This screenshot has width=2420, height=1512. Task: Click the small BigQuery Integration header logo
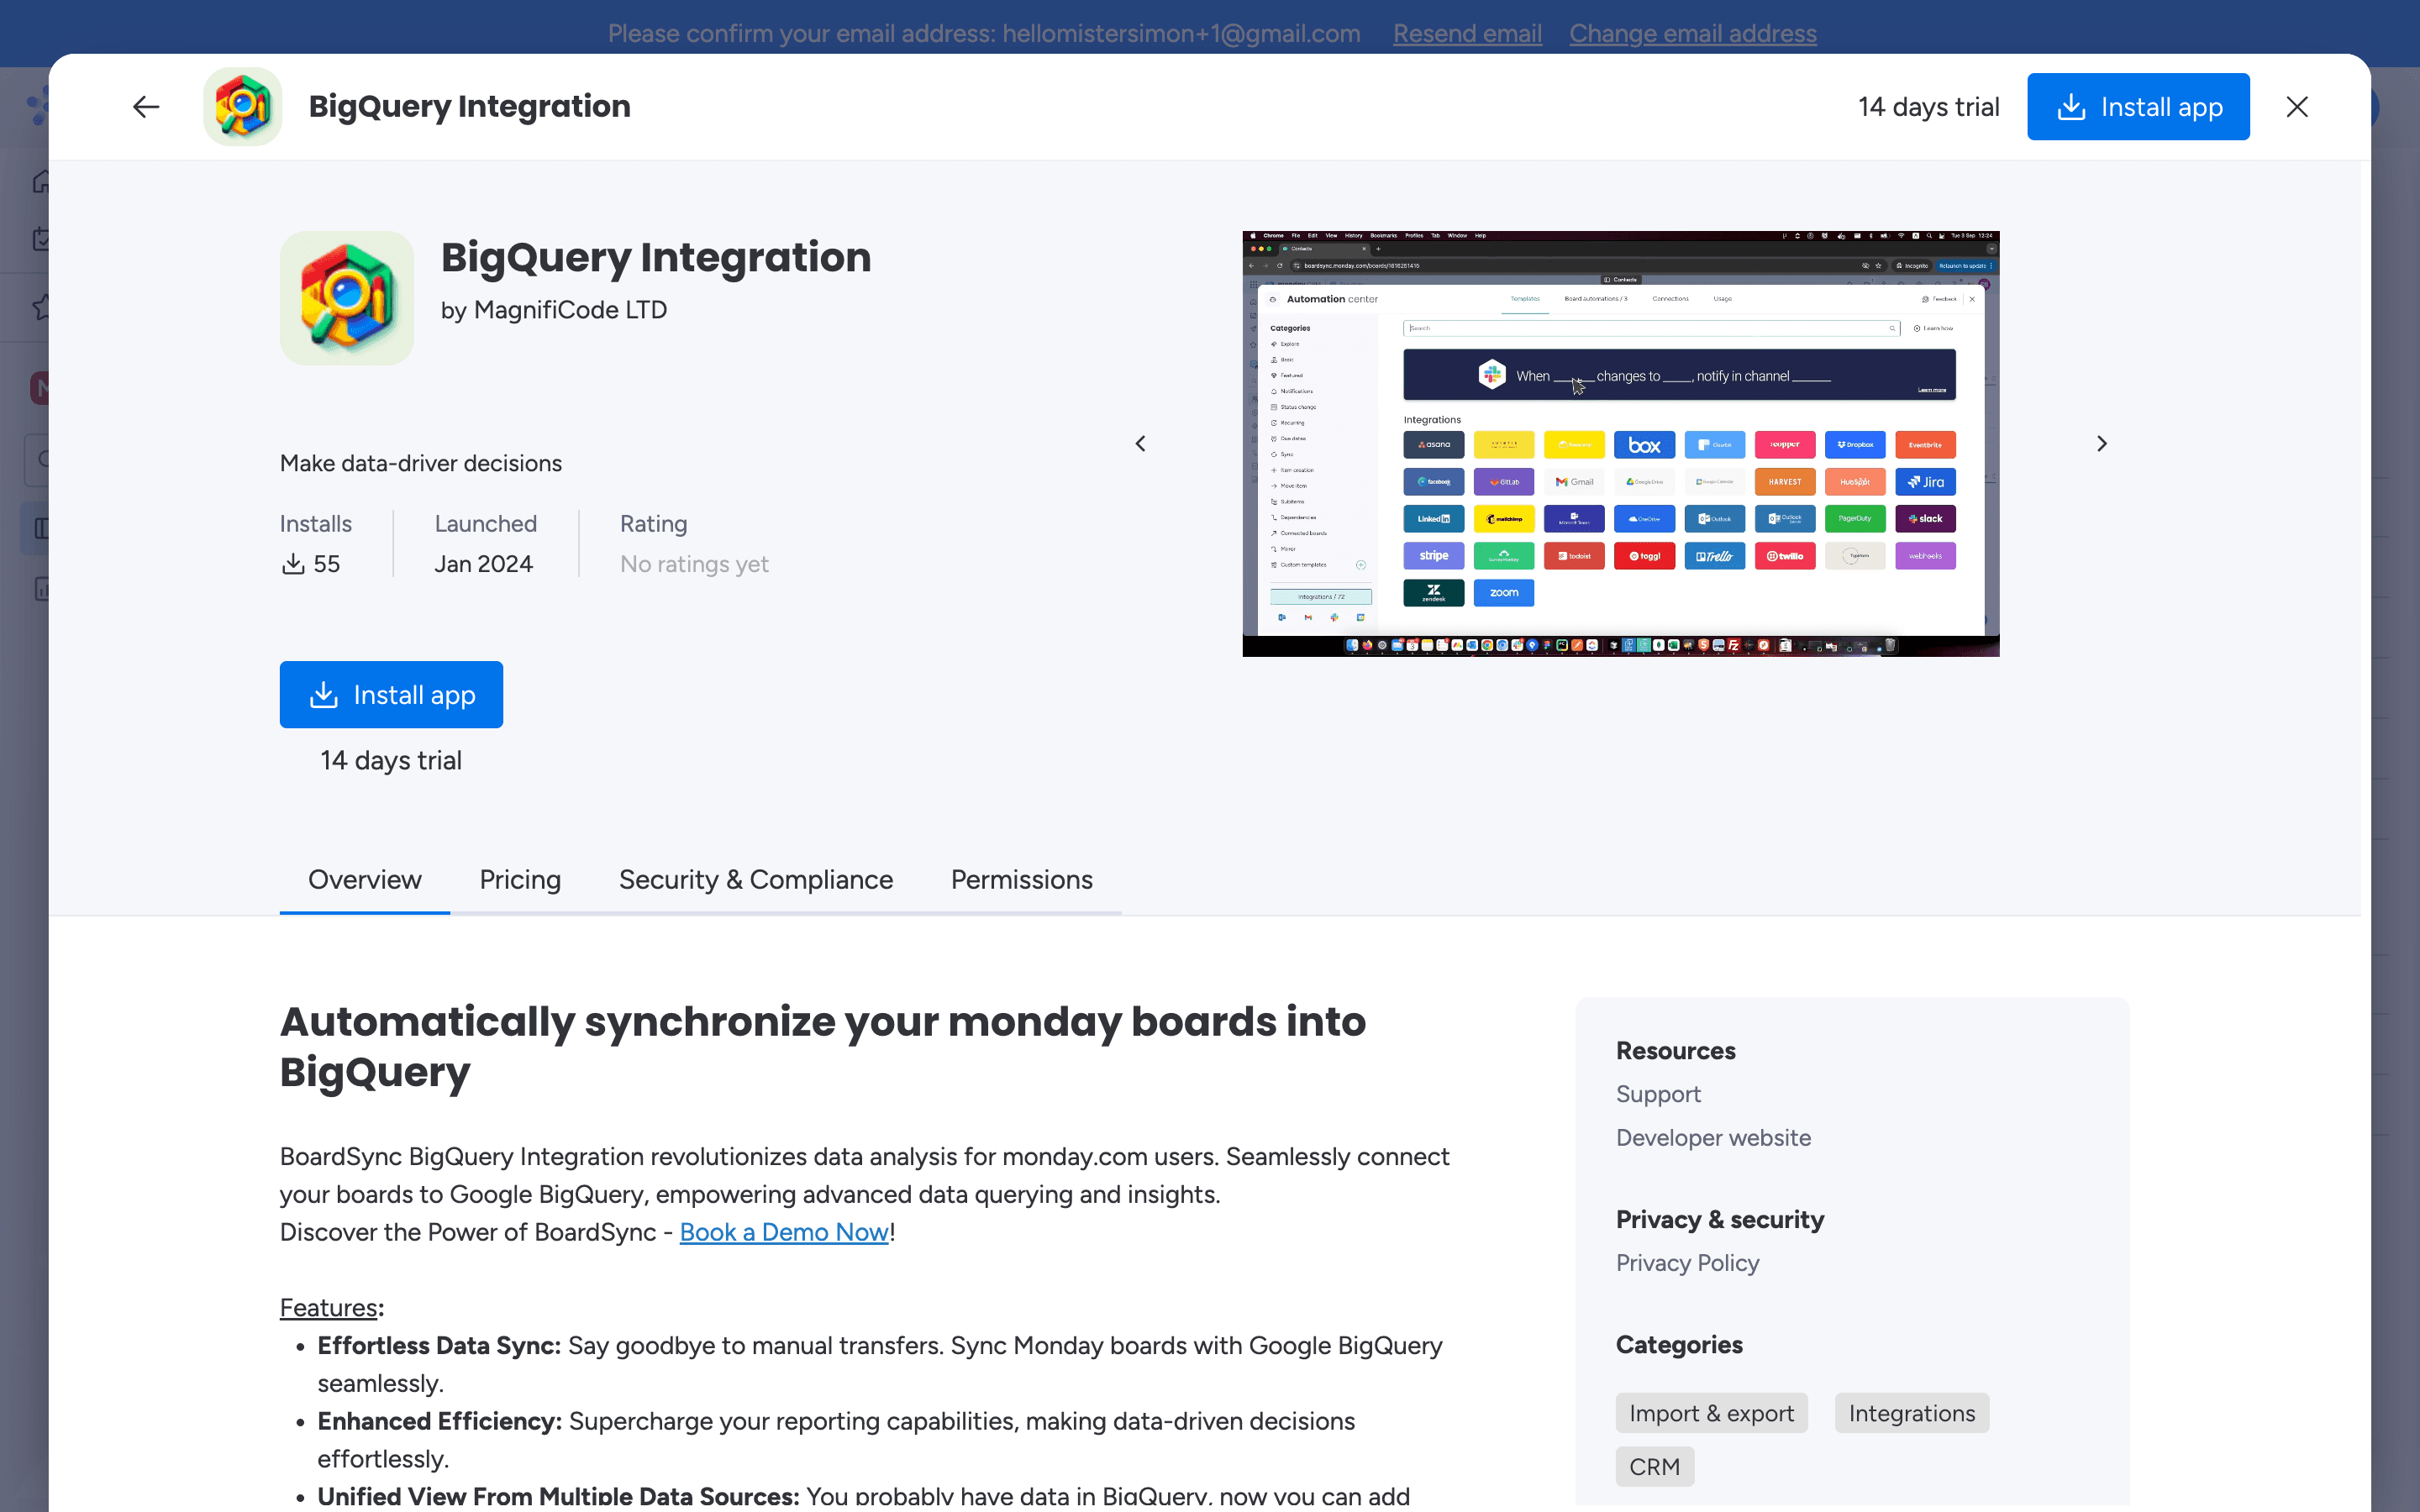242,107
